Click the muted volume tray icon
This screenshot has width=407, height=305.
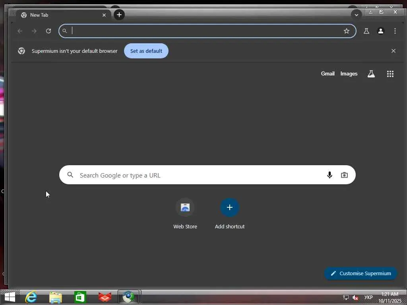click(355, 297)
